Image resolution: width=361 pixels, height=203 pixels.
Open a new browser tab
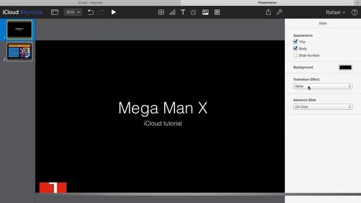[x=358, y=2]
